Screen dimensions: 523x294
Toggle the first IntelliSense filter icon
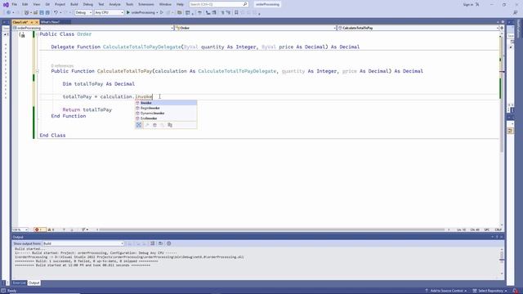click(x=139, y=125)
